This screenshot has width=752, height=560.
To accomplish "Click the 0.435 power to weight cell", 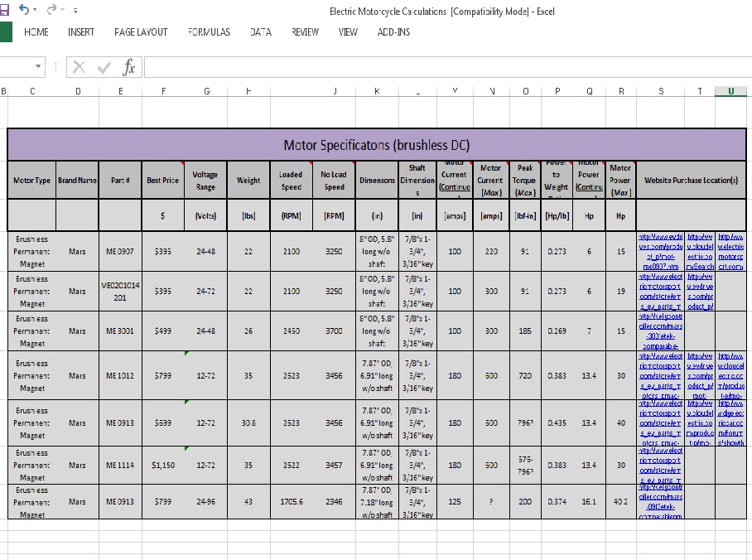I will point(557,423).
